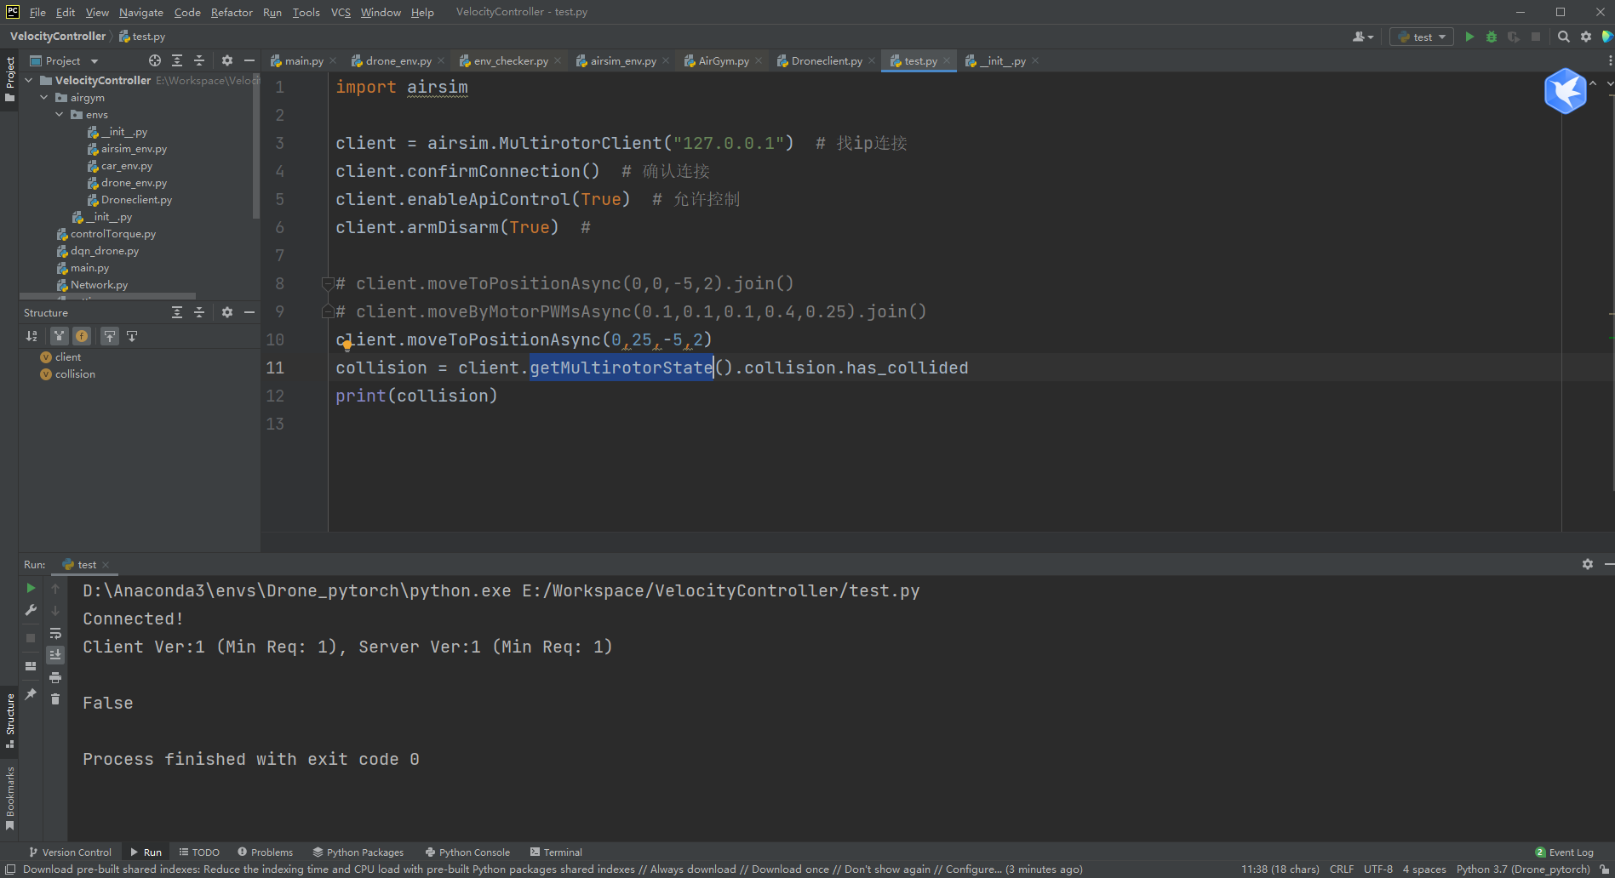Clear Run console with trash icon
This screenshot has width=1615, height=878.
(x=55, y=699)
